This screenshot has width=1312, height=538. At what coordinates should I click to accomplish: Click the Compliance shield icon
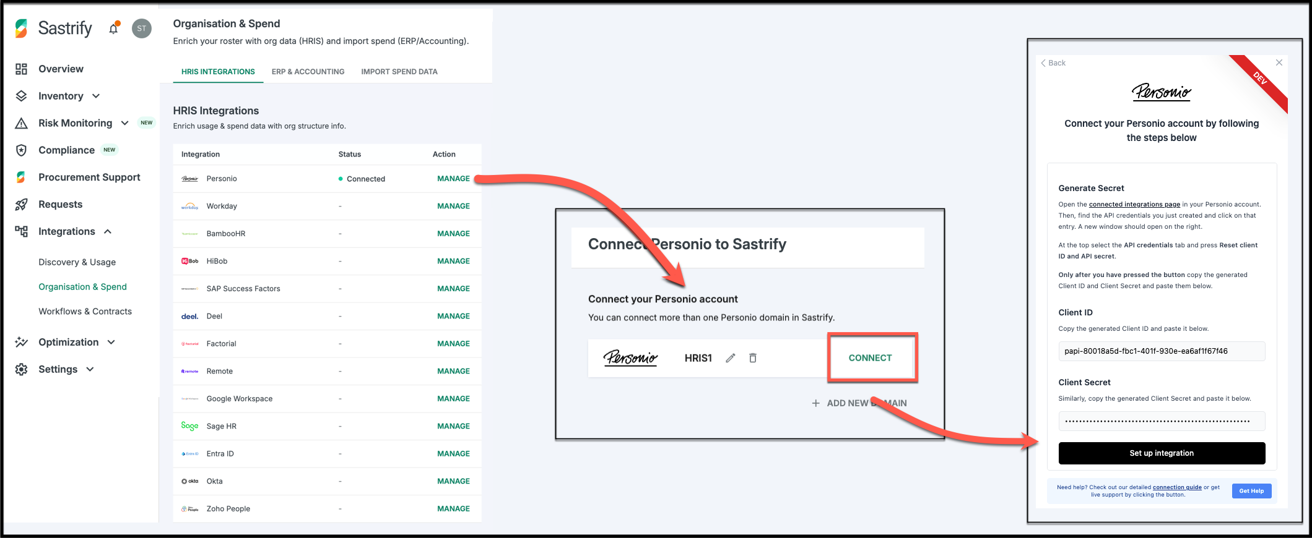click(21, 150)
